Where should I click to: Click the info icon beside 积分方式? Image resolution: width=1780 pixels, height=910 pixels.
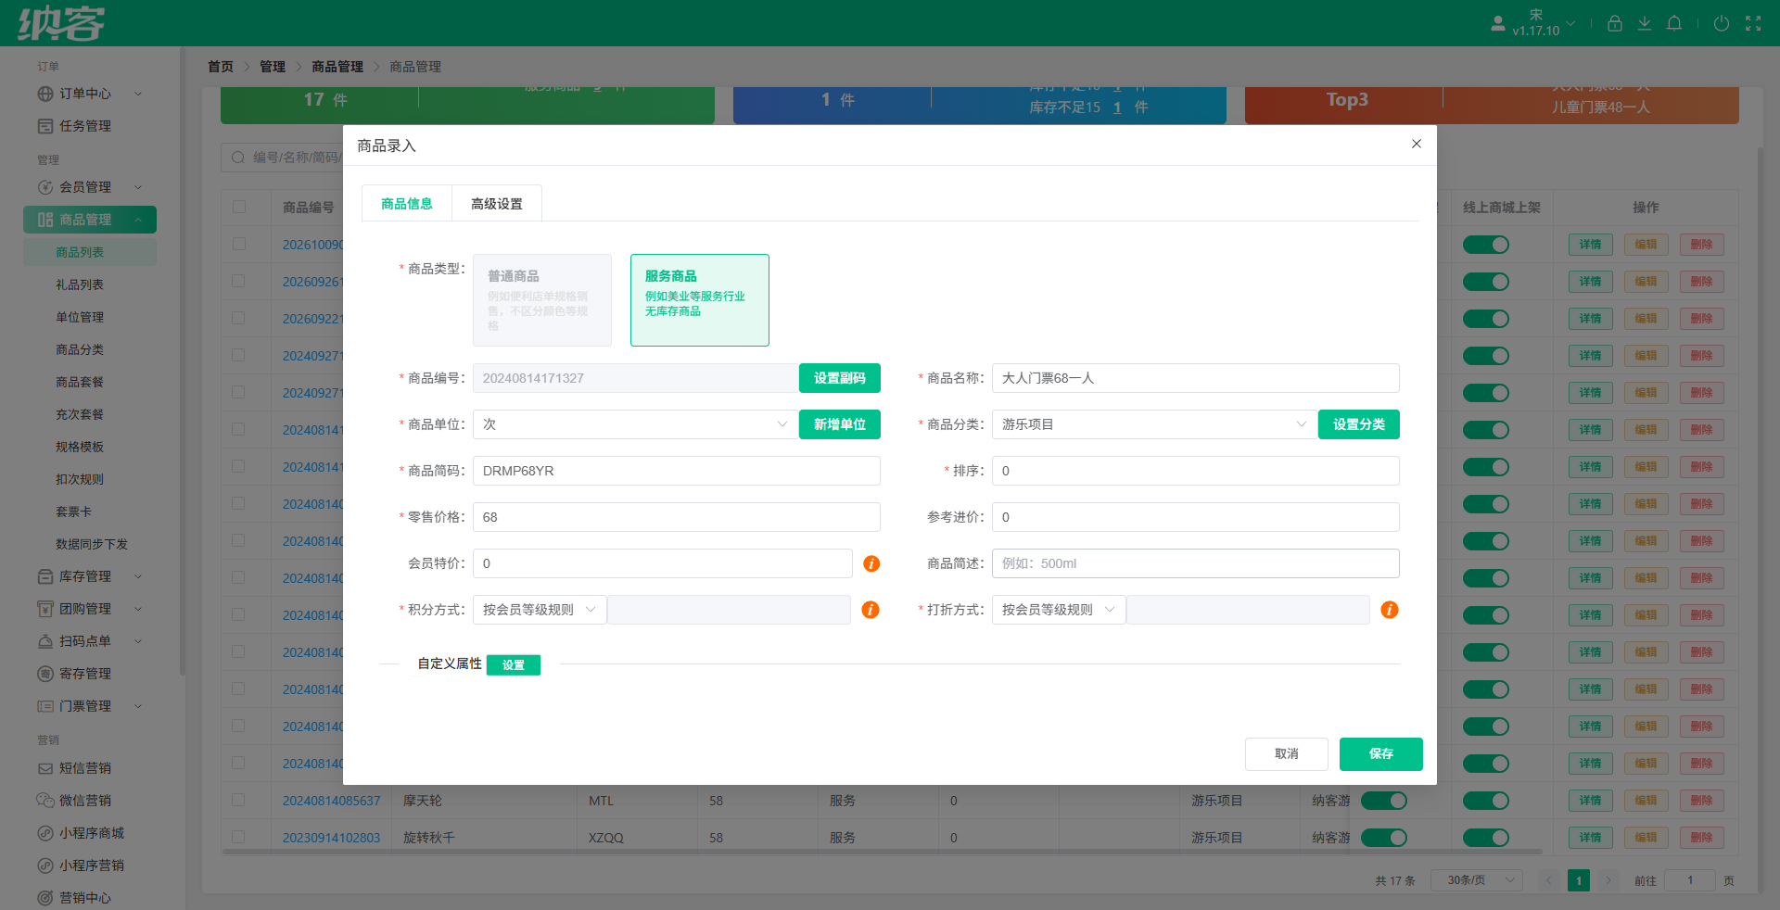[x=871, y=610]
